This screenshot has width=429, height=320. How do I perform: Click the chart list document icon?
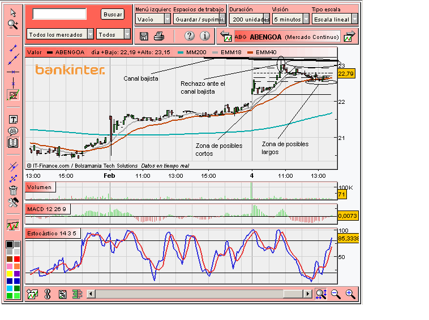[x=63, y=294]
